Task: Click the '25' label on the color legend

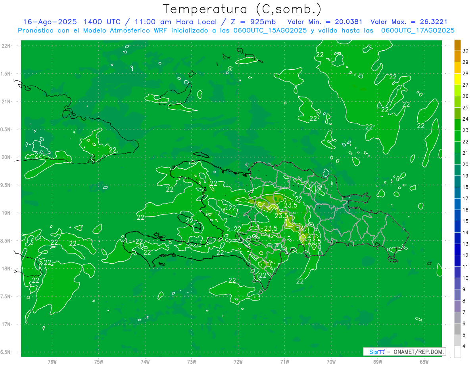Action: (x=466, y=108)
